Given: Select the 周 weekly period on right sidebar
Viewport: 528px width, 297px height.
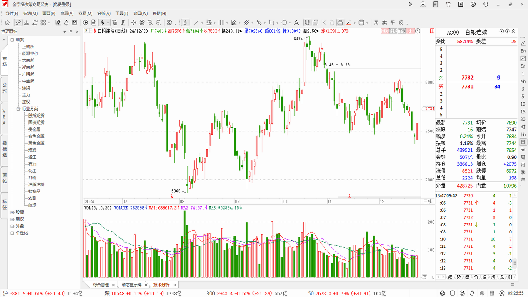Looking at the screenshot, I should coord(523,157).
